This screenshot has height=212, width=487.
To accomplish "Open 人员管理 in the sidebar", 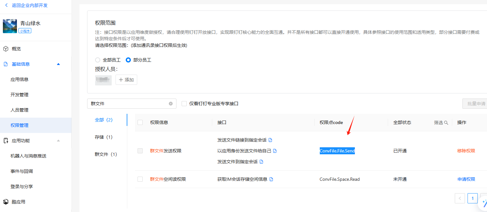I will tap(19, 110).
